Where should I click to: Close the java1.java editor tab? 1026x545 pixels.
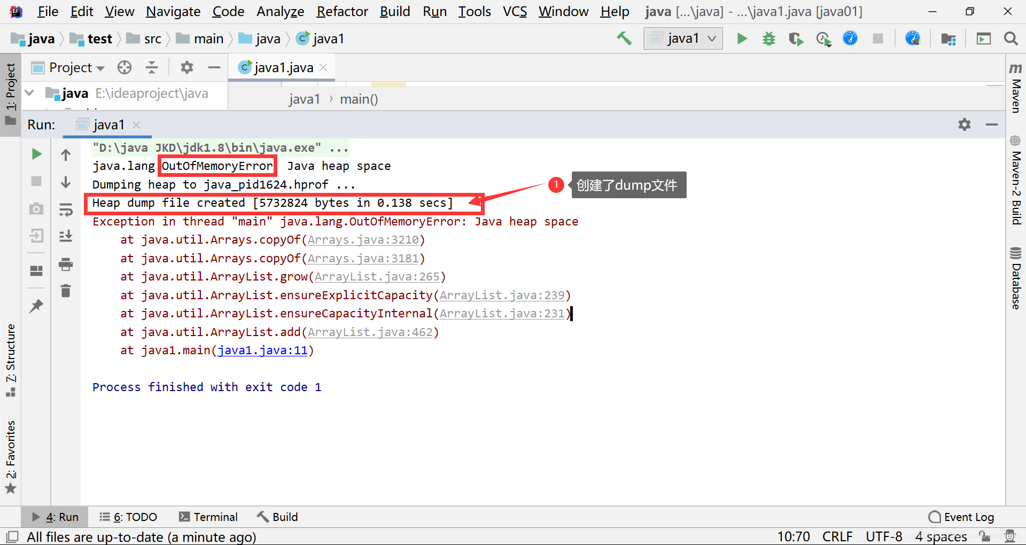click(x=323, y=67)
